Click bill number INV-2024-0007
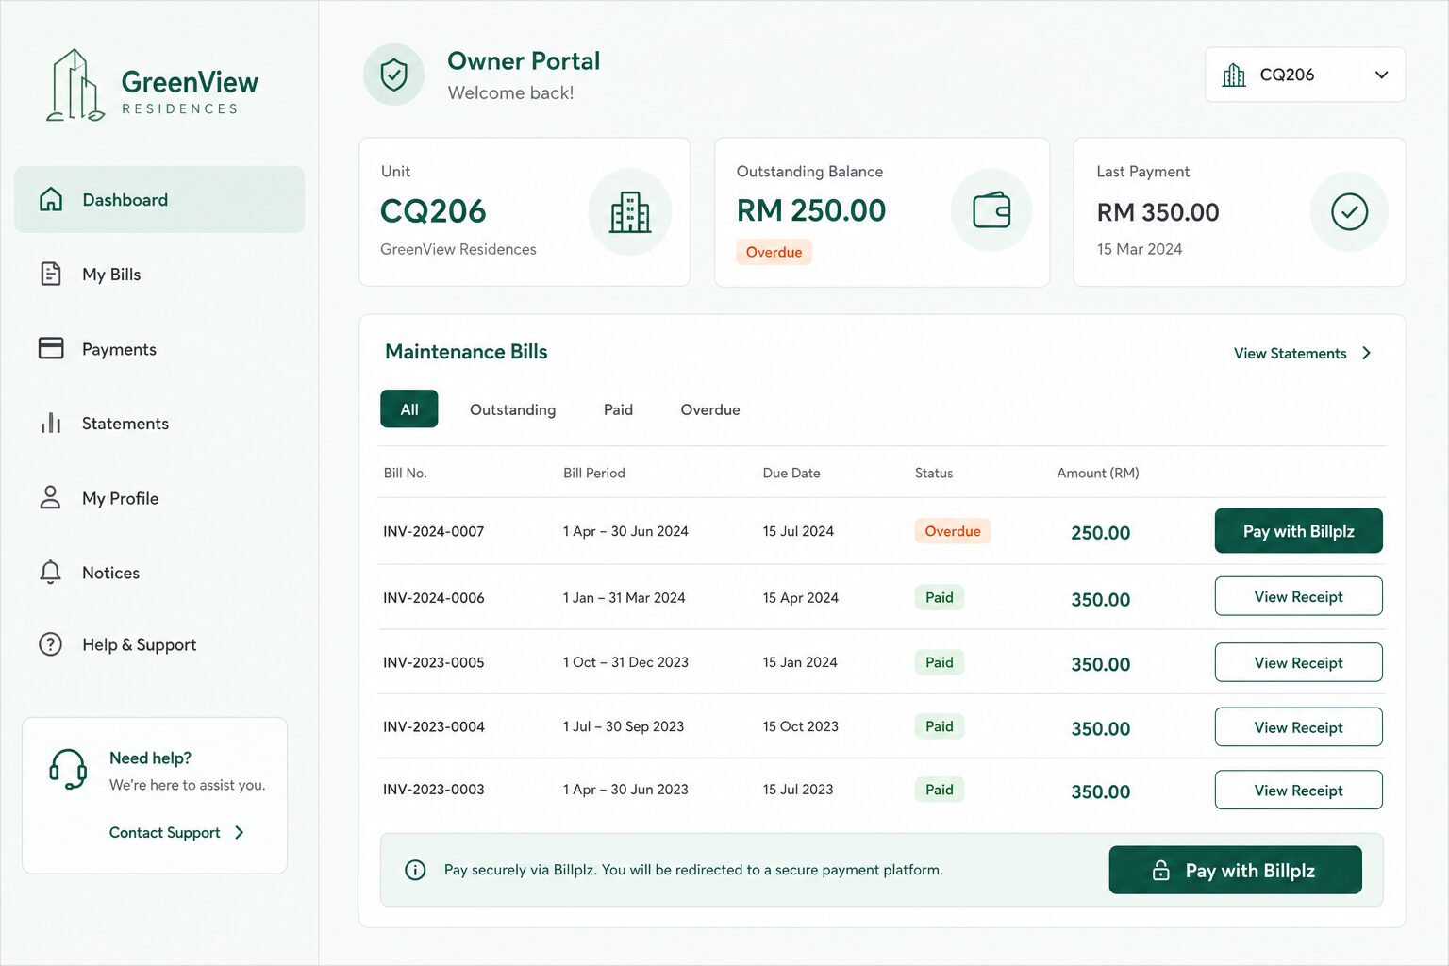 (433, 531)
